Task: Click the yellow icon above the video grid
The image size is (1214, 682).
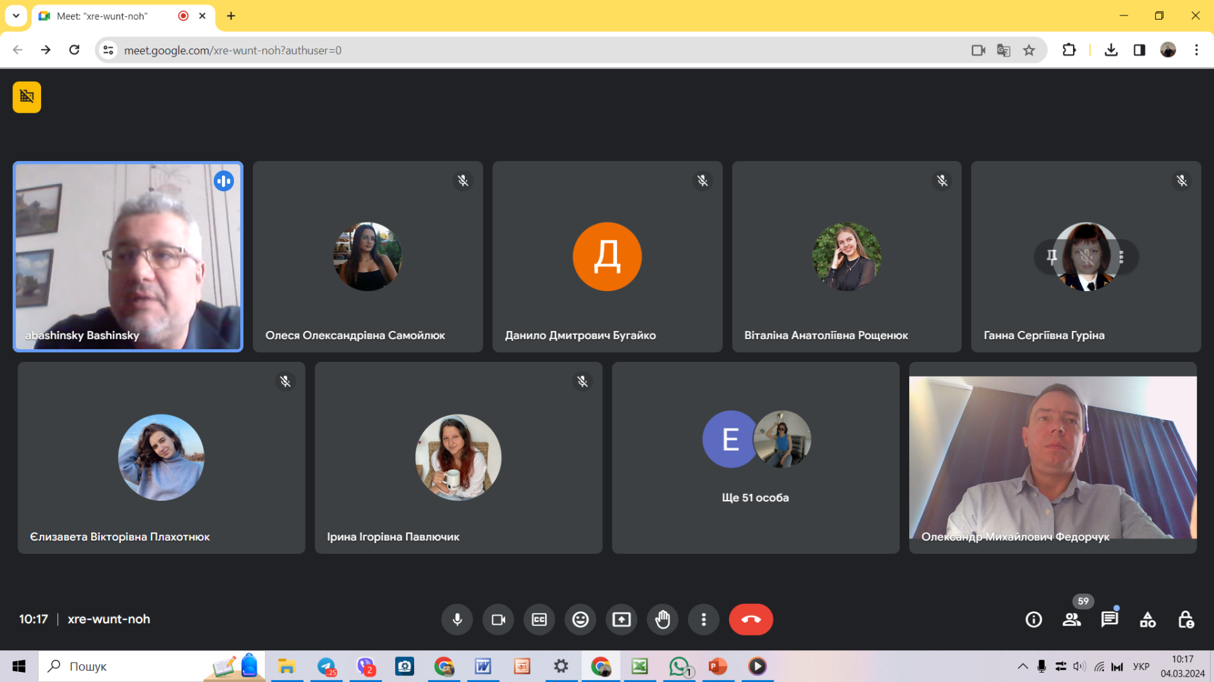Action: 27,97
